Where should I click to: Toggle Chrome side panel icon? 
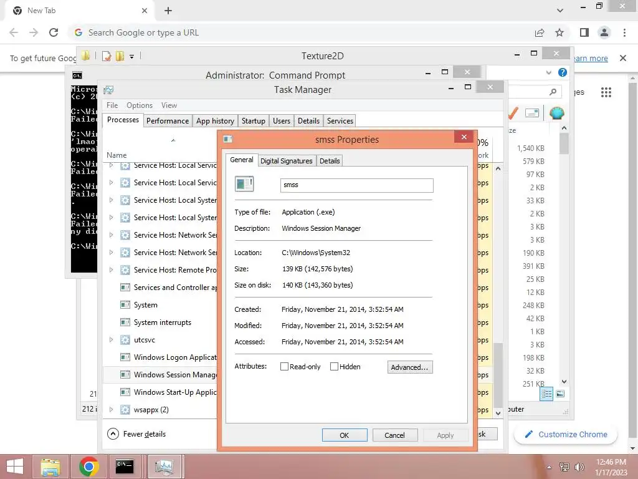click(584, 32)
